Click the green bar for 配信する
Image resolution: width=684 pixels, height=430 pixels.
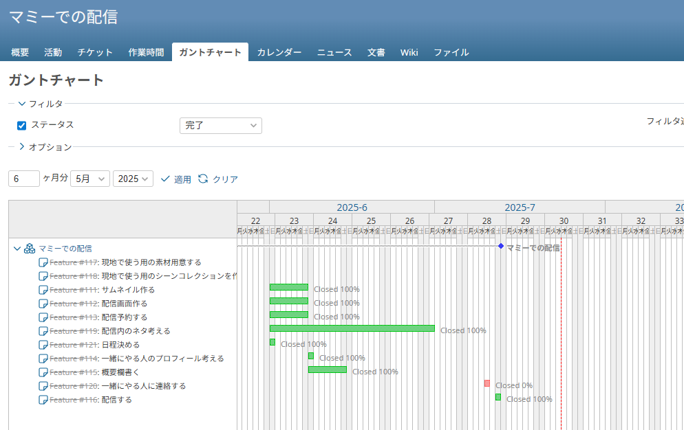pyautogui.click(x=498, y=397)
